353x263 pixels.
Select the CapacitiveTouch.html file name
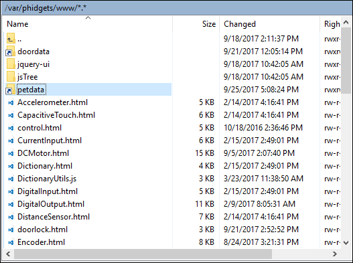tap(56, 115)
